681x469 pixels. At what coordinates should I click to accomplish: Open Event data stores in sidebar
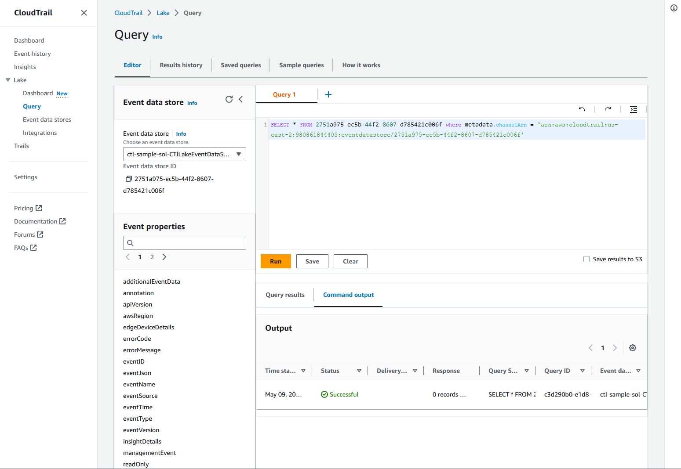pyautogui.click(x=47, y=119)
